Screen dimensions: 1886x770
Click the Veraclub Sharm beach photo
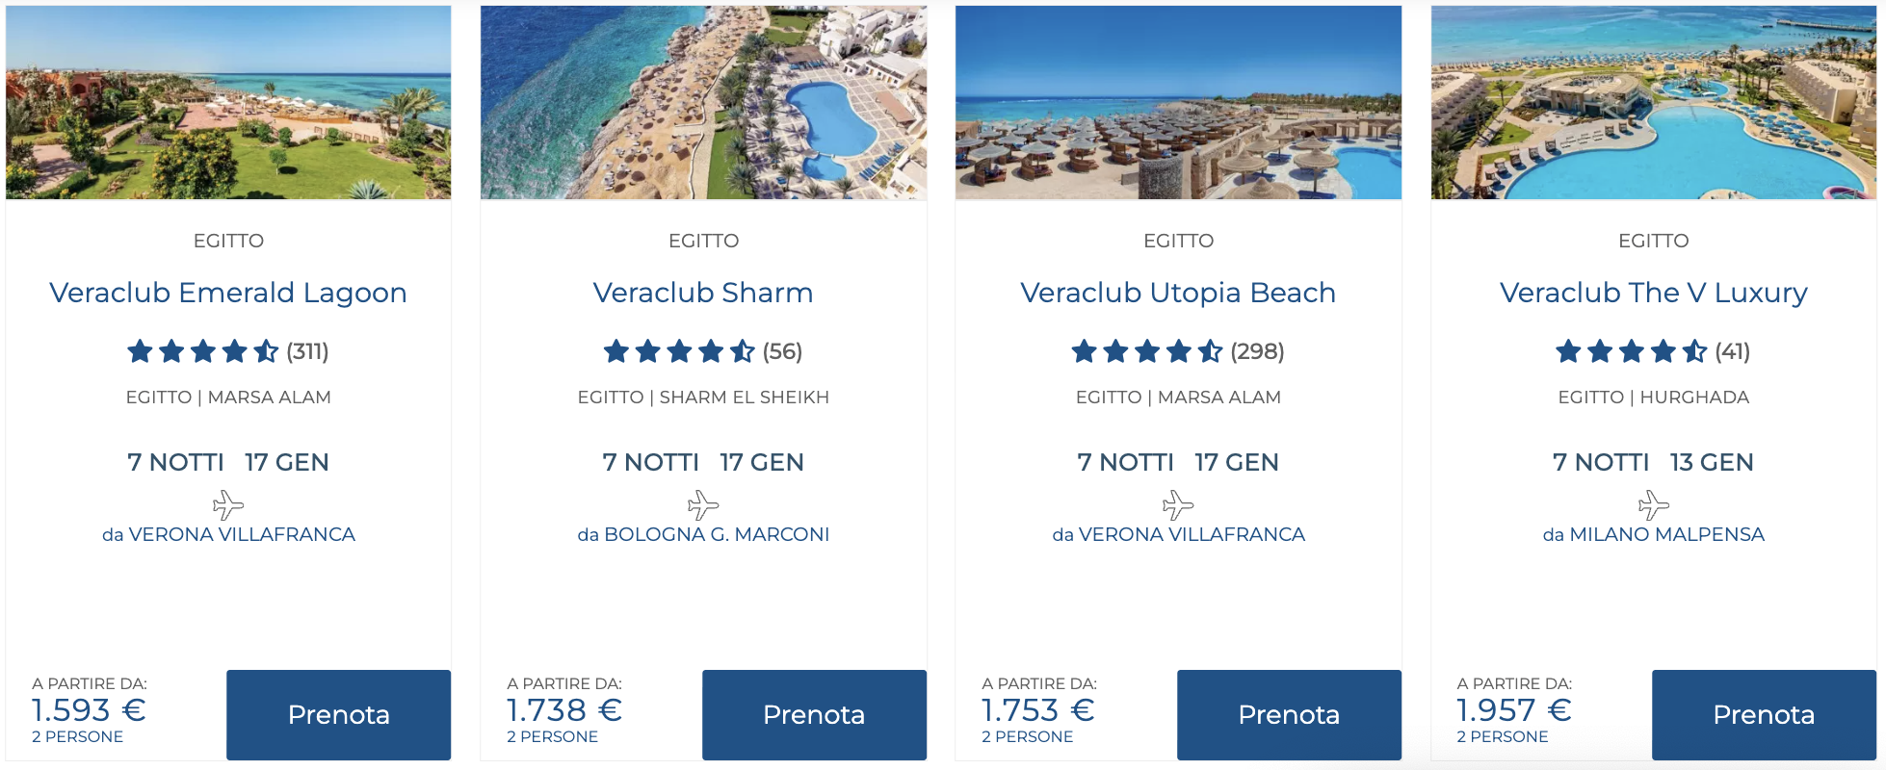[704, 101]
